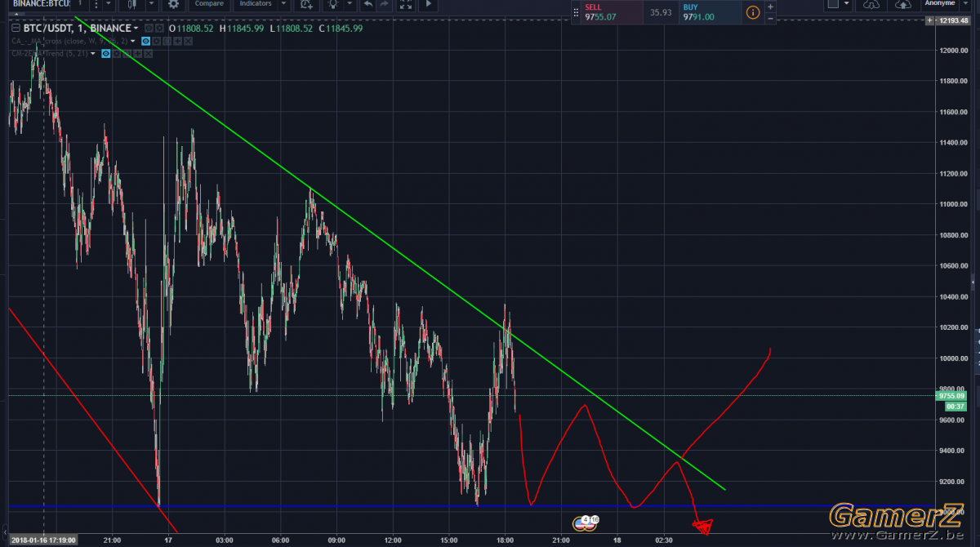This screenshot has height=547, width=980.
Task: Open the Indicators menu
Action: coord(256,4)
